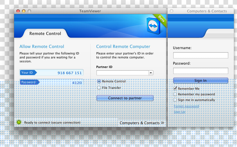This screenshot has height=147, width=237.
Task: Click the Connect to partner button
Action: click(125, 98)
